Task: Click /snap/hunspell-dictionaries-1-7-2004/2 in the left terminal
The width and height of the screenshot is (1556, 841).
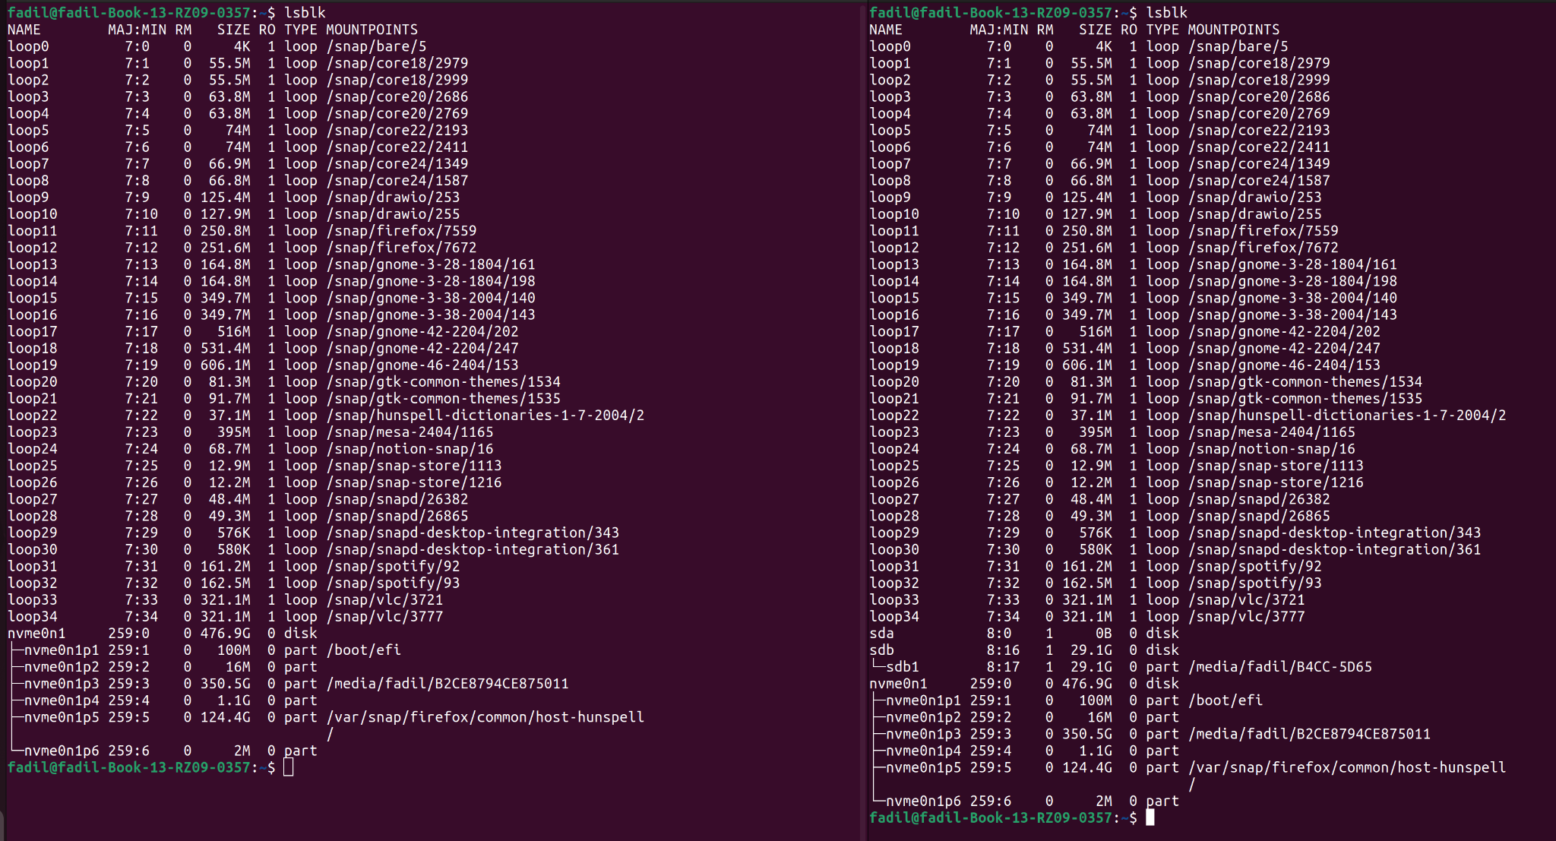Action: pyautogui.click(x=485, y=416)
